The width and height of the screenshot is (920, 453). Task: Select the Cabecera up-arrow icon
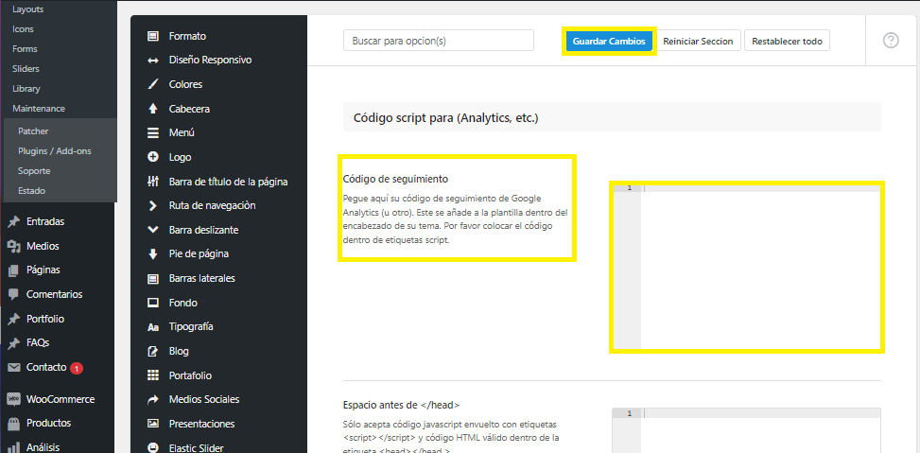153,109
